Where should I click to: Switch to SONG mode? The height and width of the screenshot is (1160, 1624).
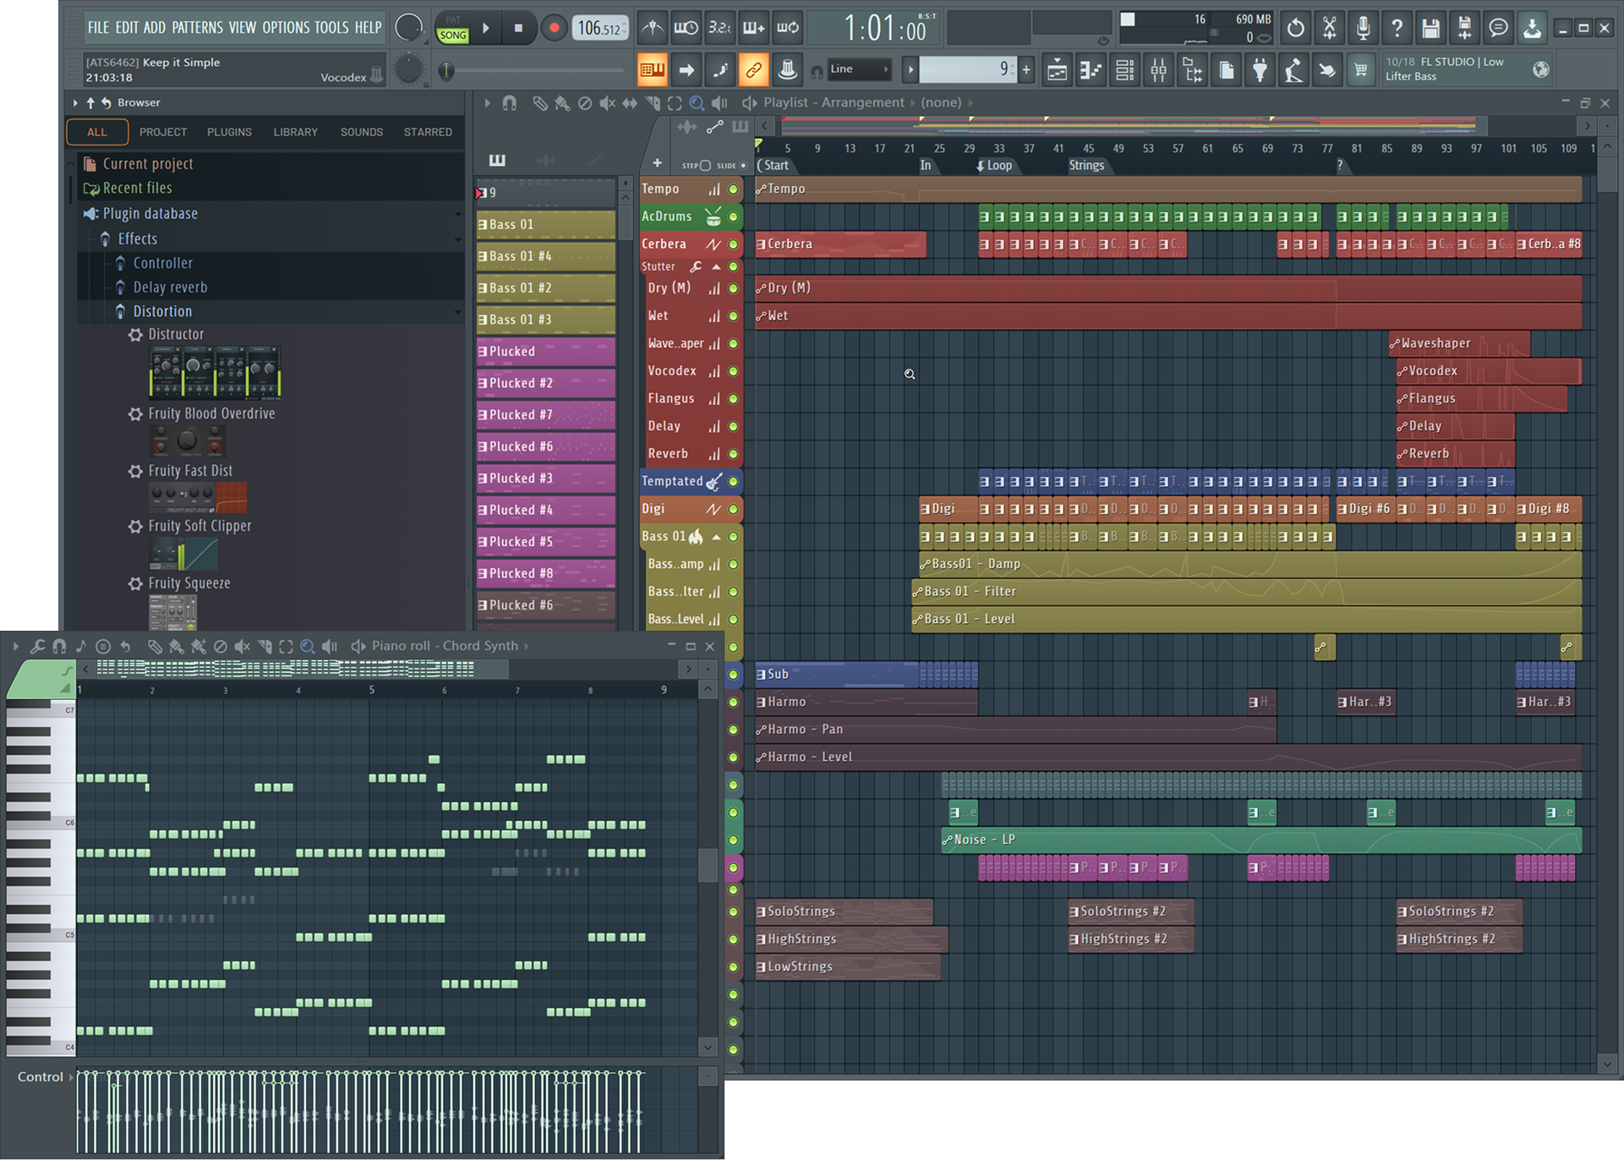[x=453, y=36]
